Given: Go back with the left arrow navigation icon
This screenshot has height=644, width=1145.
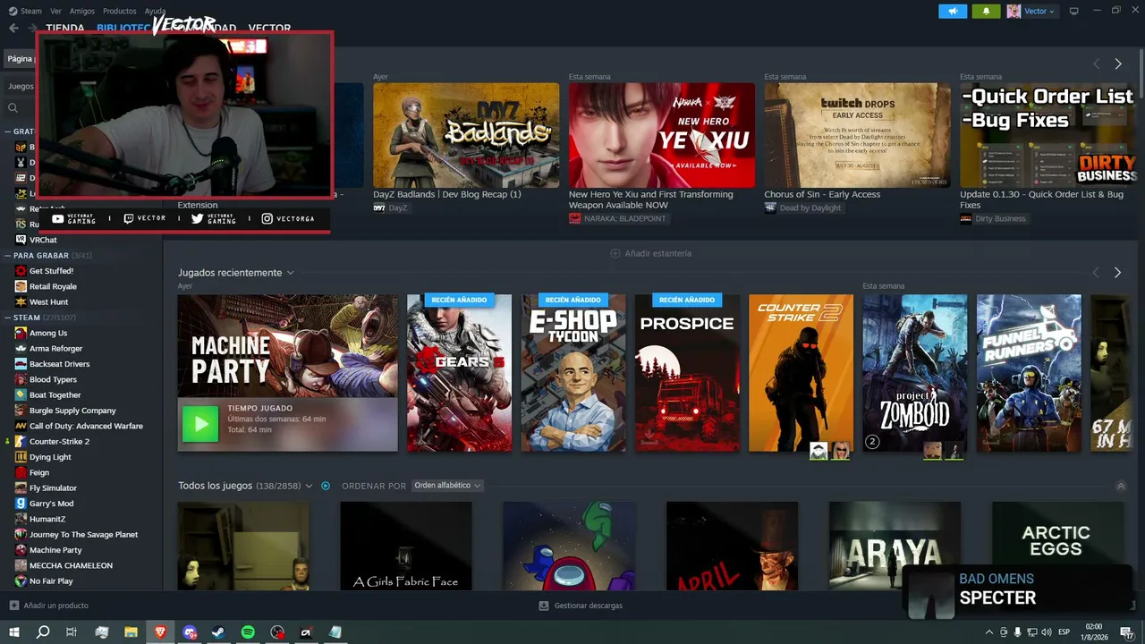Looking at the screenshot, I should 13,28.
